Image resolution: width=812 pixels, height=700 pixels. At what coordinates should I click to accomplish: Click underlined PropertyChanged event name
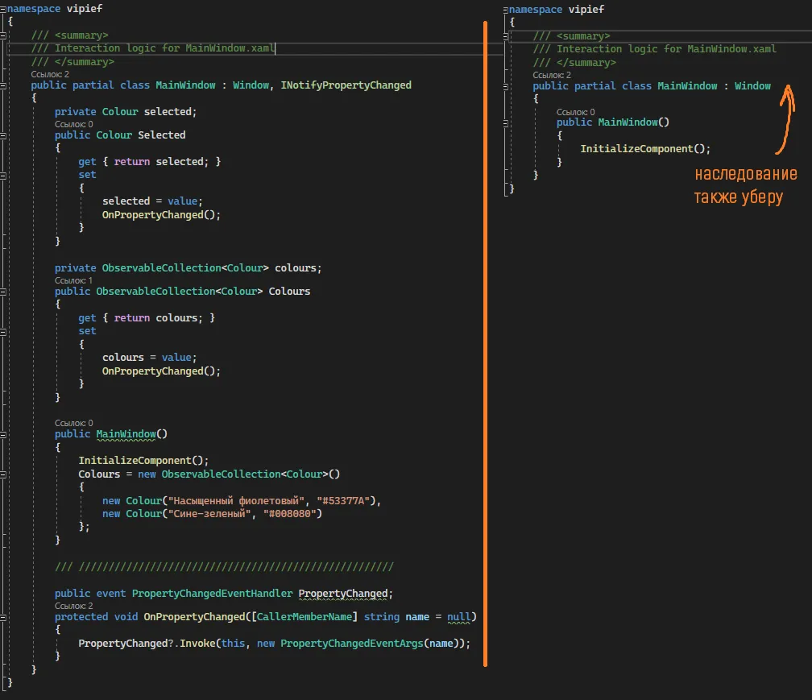tap(343, 594)
